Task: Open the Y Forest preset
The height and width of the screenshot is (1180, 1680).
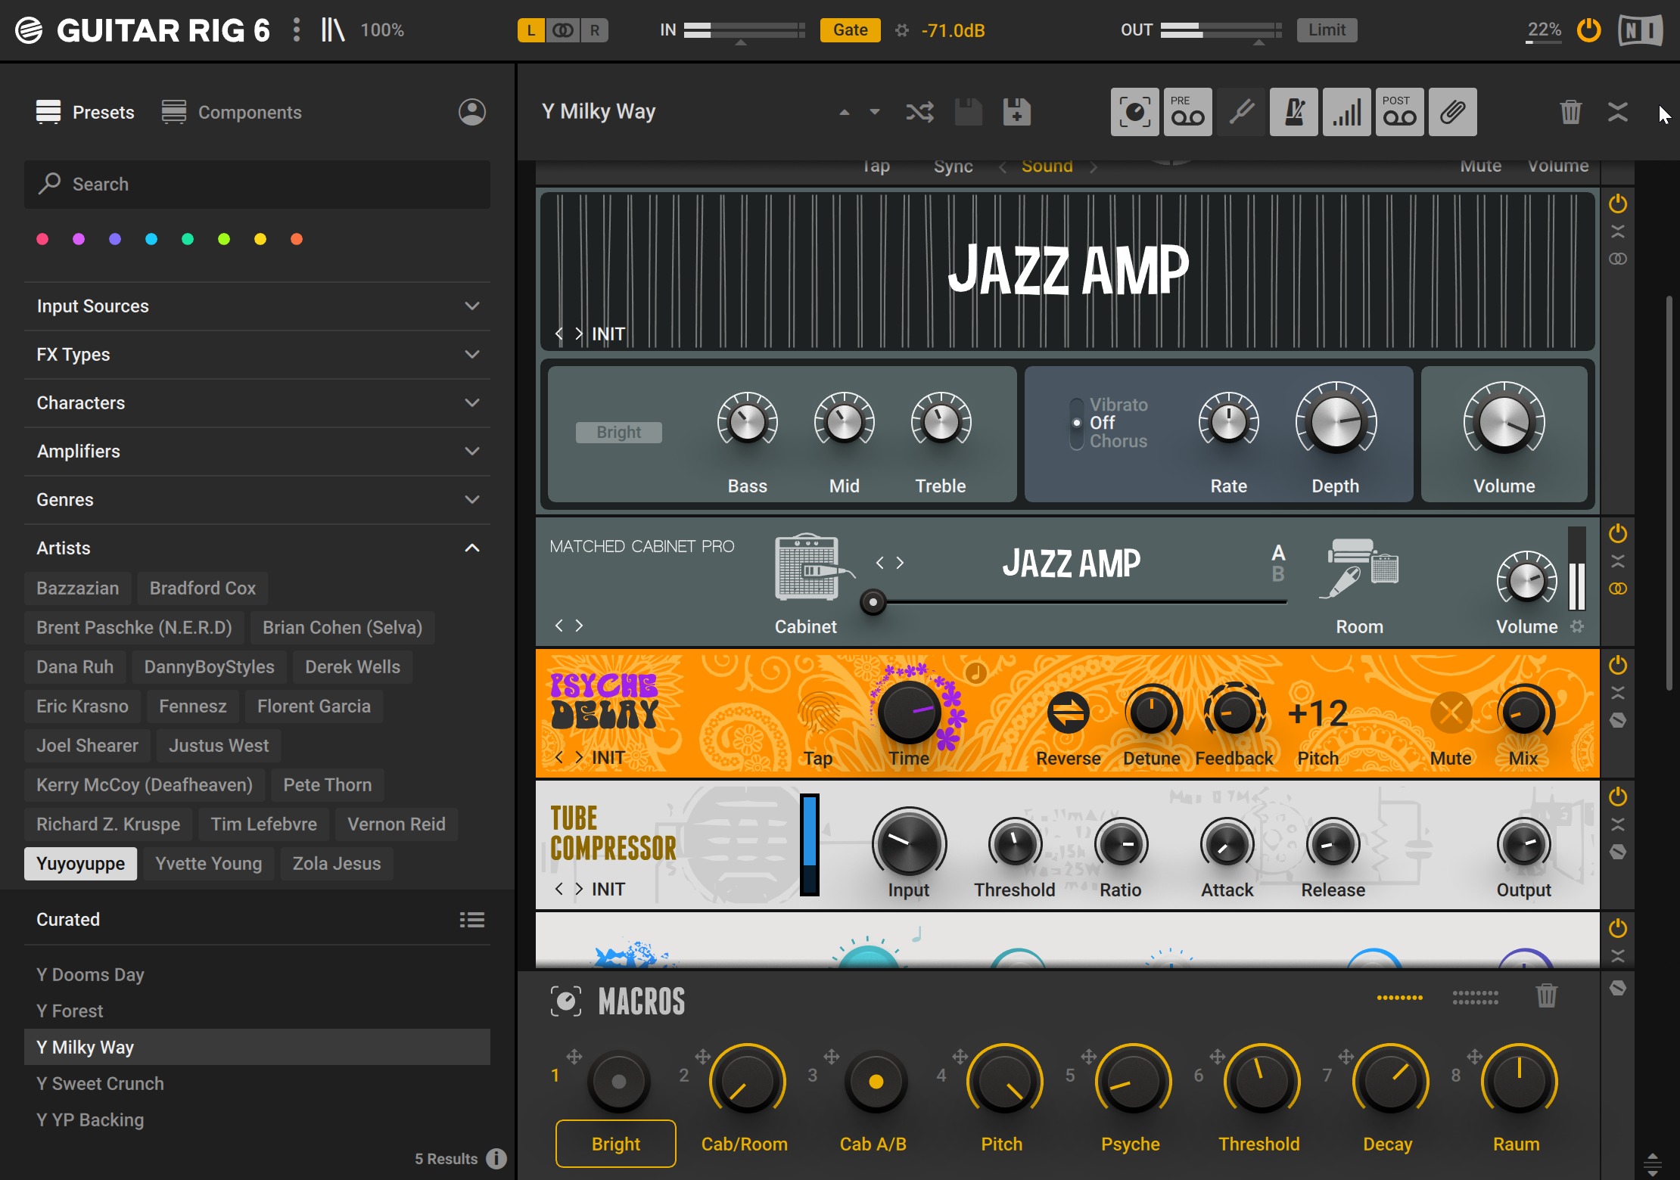Action: tap(257, 1011)
